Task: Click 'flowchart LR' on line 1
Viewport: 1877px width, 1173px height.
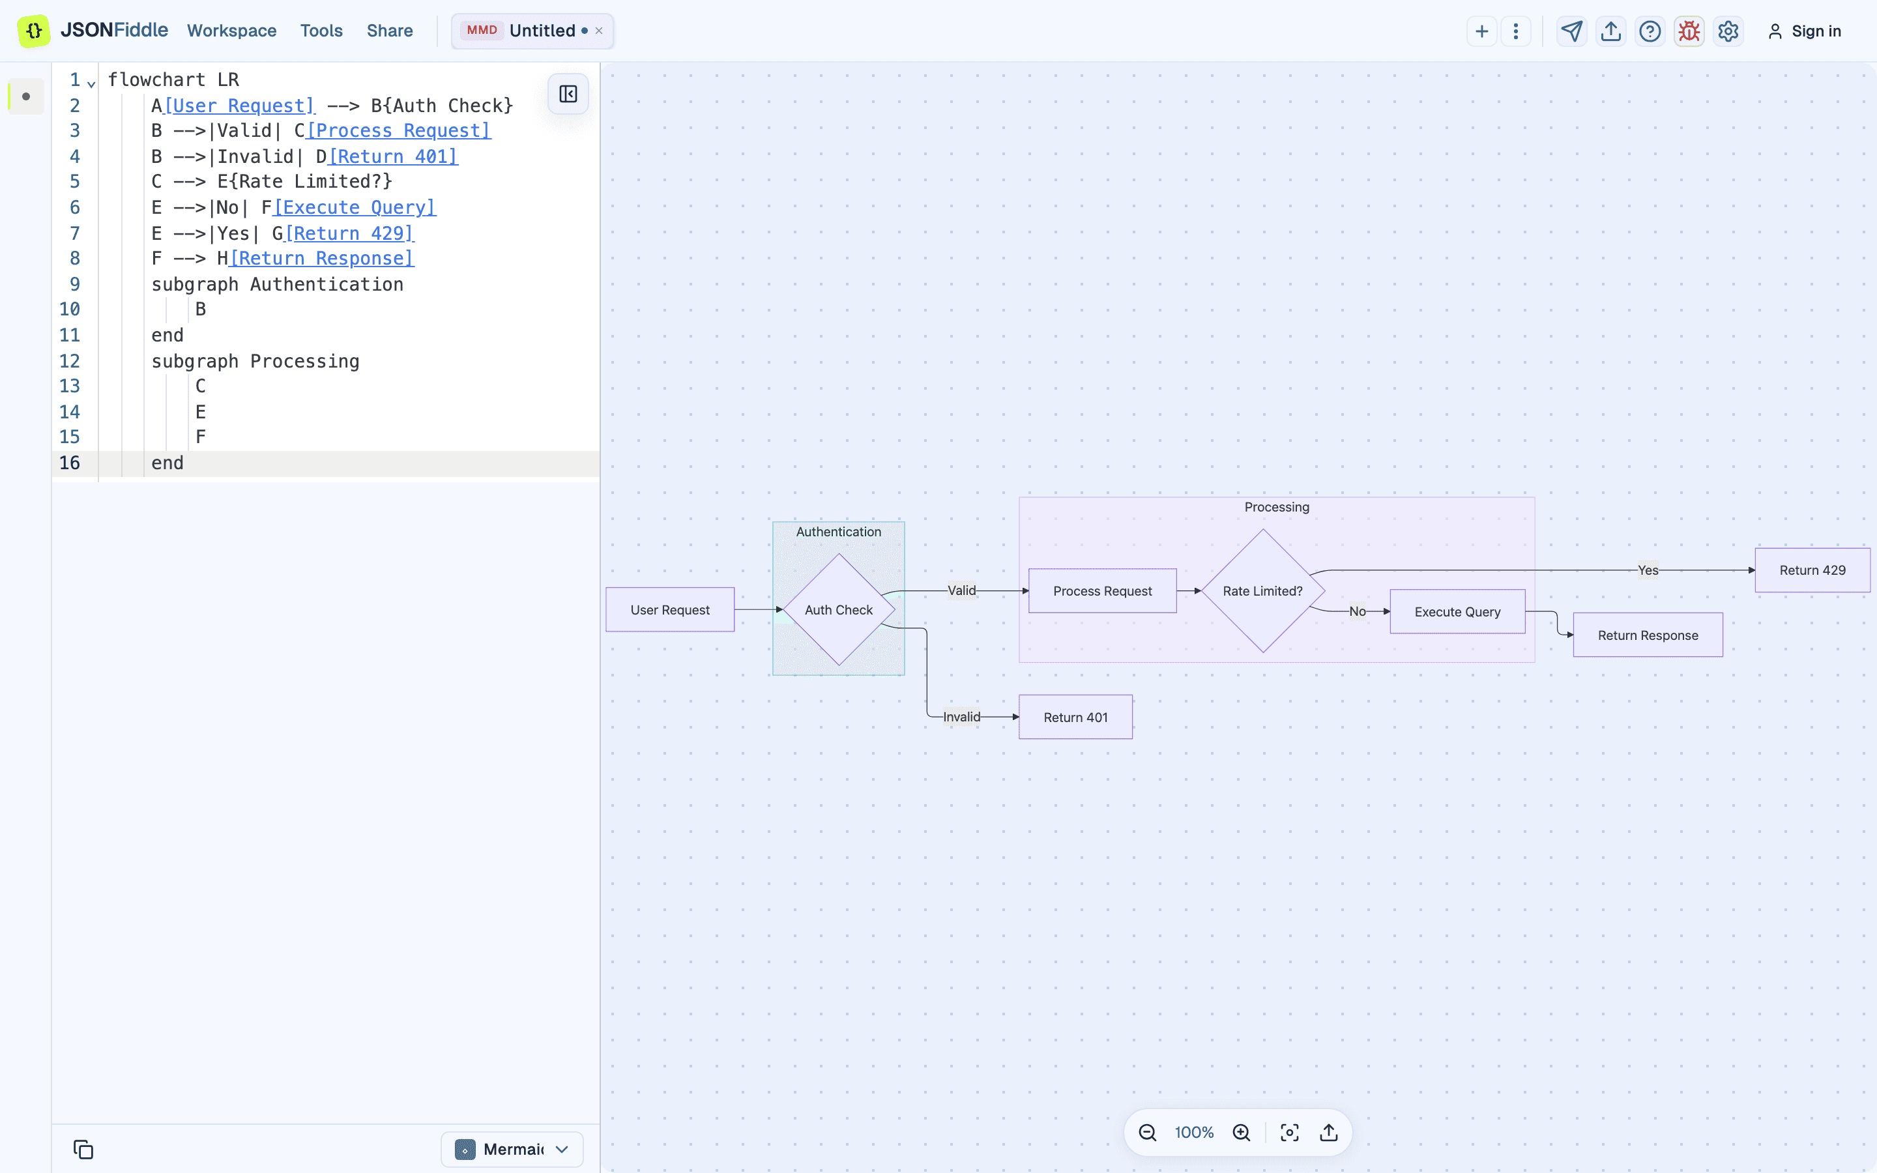Action: point(173,79)
